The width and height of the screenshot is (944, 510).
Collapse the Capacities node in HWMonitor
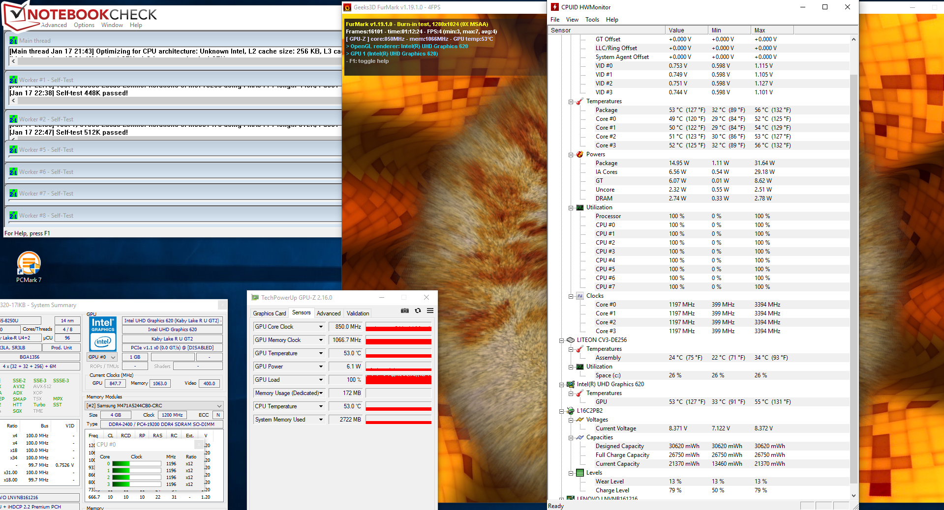(571, 438)
